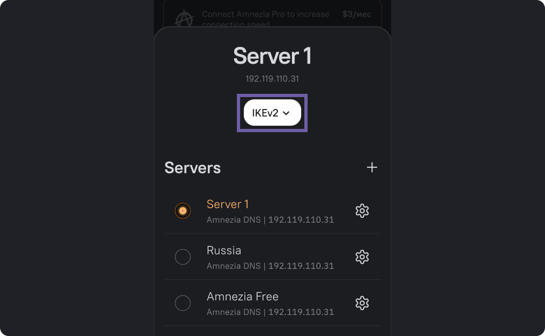Click the $3/мес price label
545x336 pixels.
click(x=357, y=15)
